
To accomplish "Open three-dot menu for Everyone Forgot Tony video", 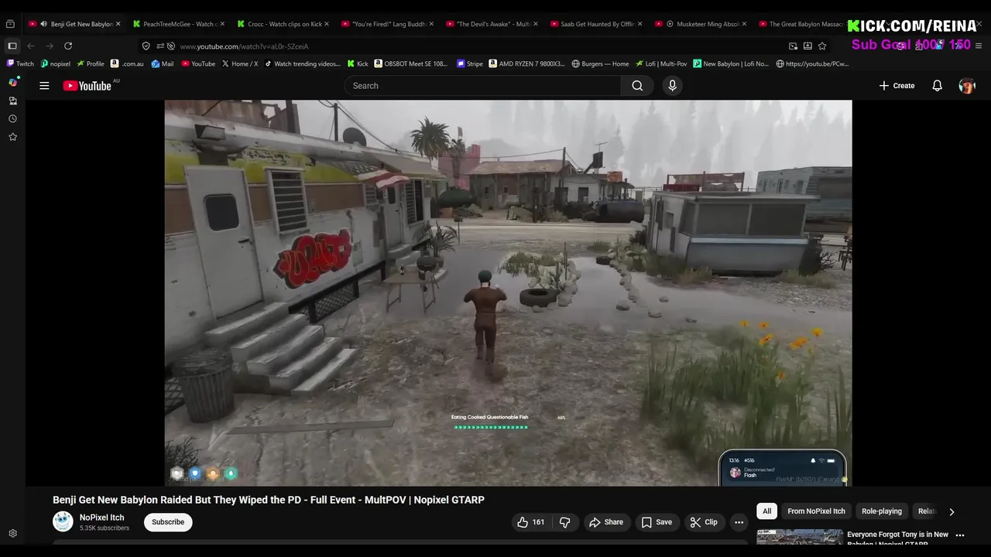I will pyautogui.click(x=960, y=535).
